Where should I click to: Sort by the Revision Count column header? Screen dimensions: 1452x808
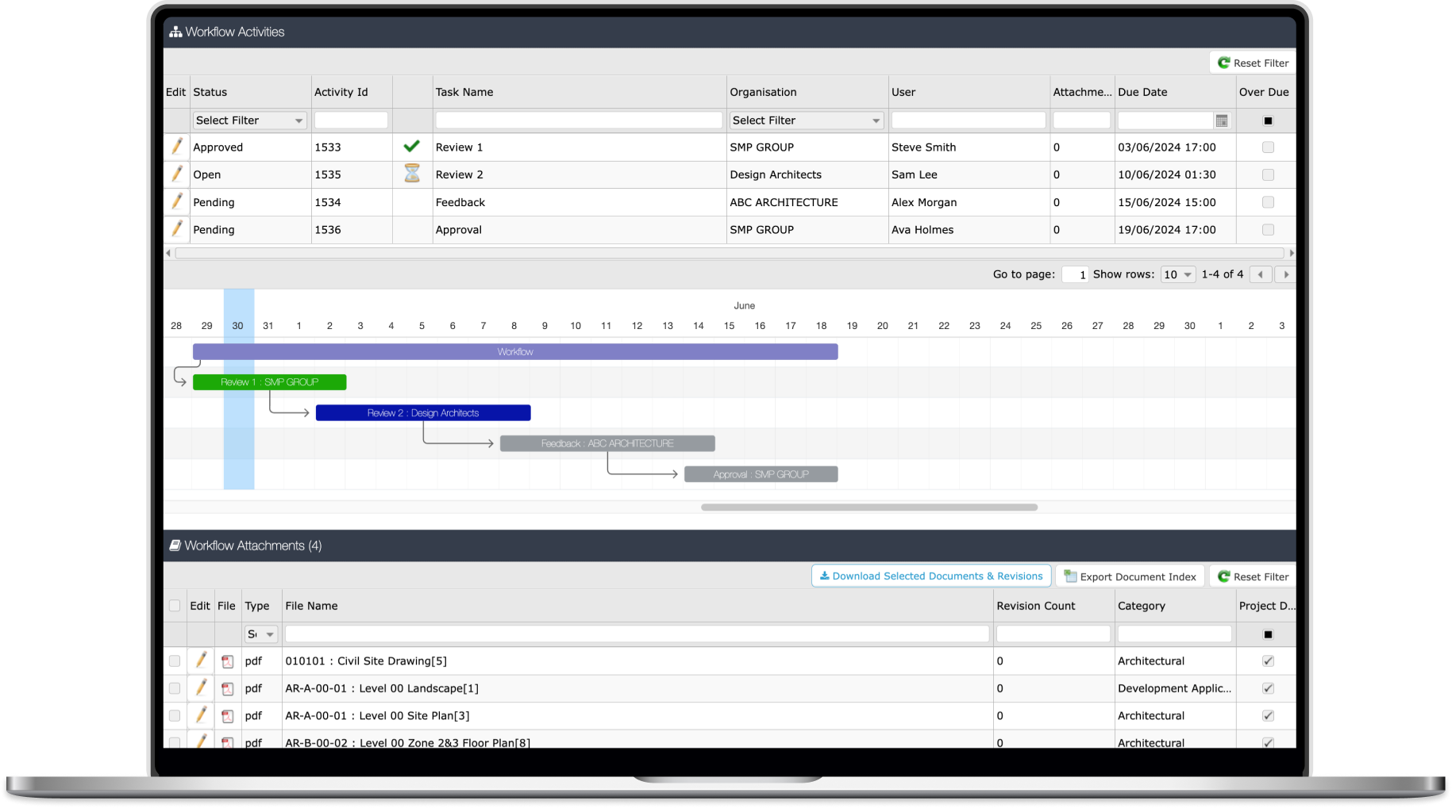click(x=1036, y=606)
